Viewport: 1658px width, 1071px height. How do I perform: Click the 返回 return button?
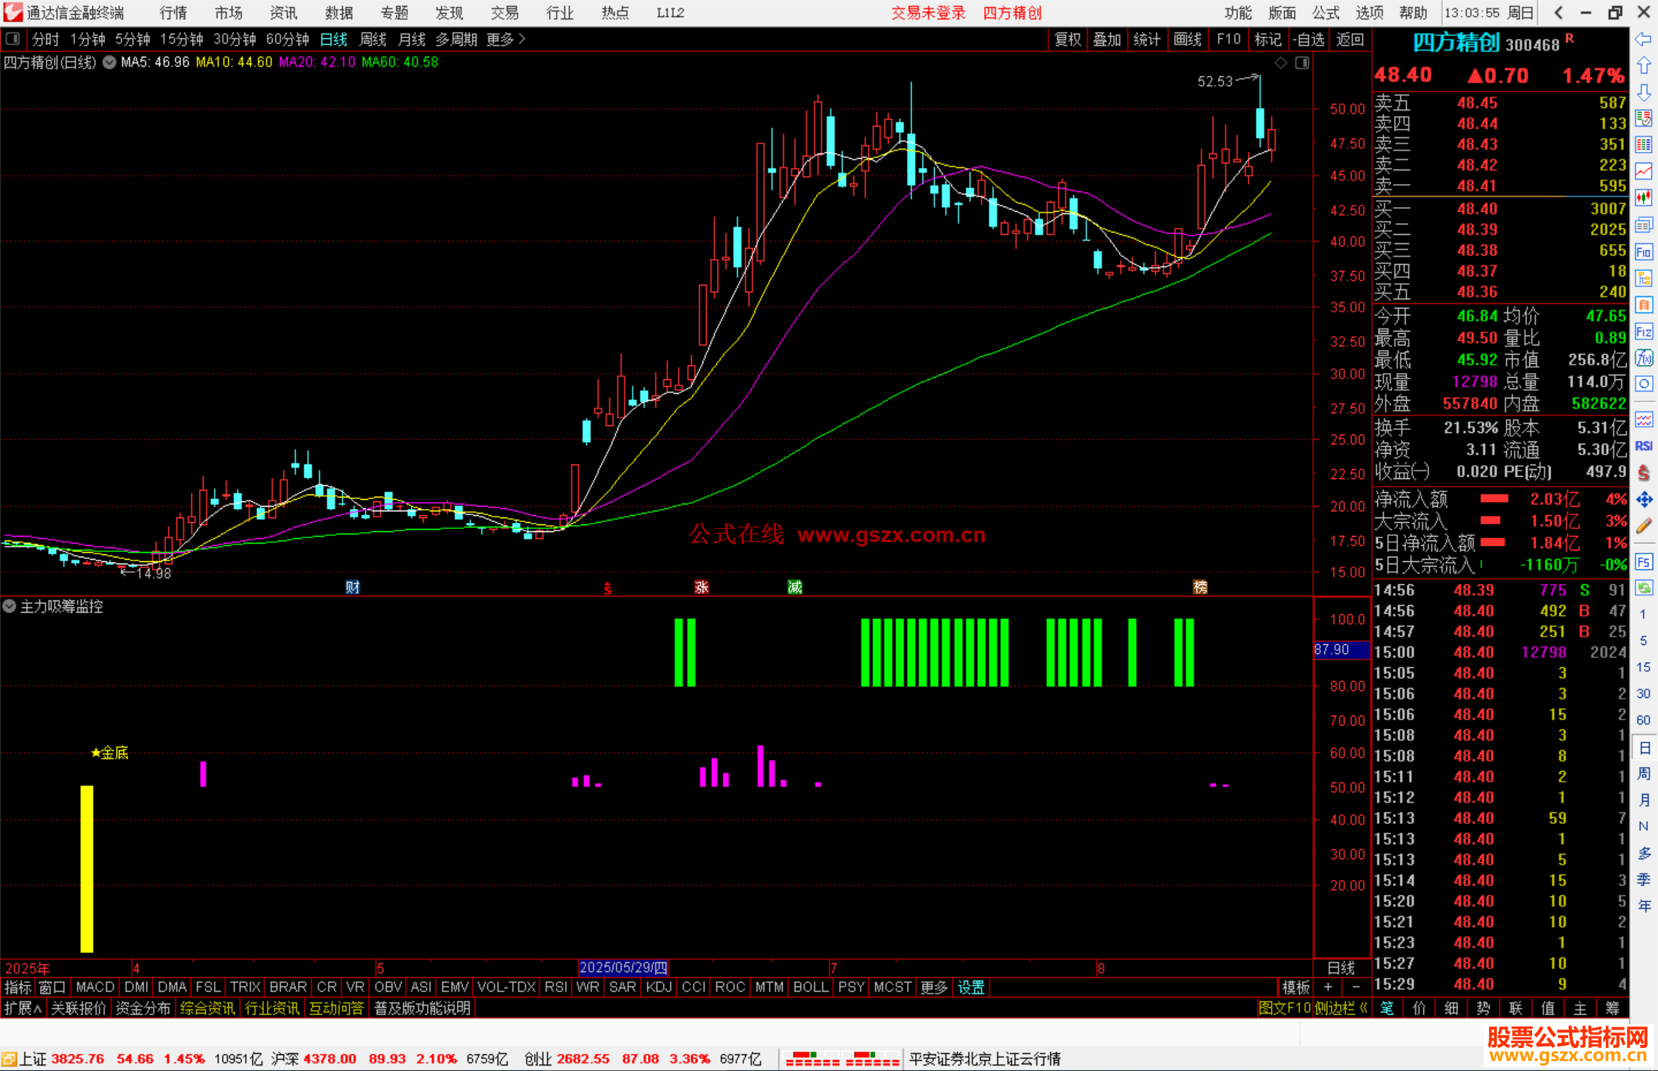(x=1349, y=39)
